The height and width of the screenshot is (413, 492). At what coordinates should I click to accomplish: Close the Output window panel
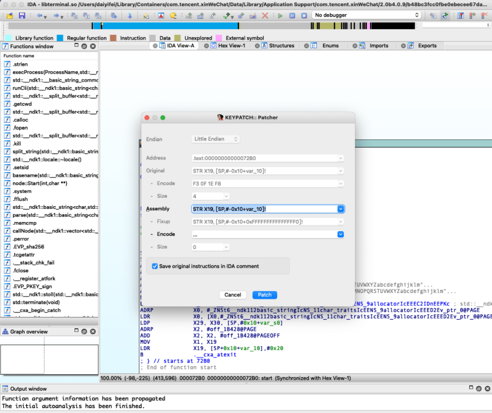click(x=487, y=388)
